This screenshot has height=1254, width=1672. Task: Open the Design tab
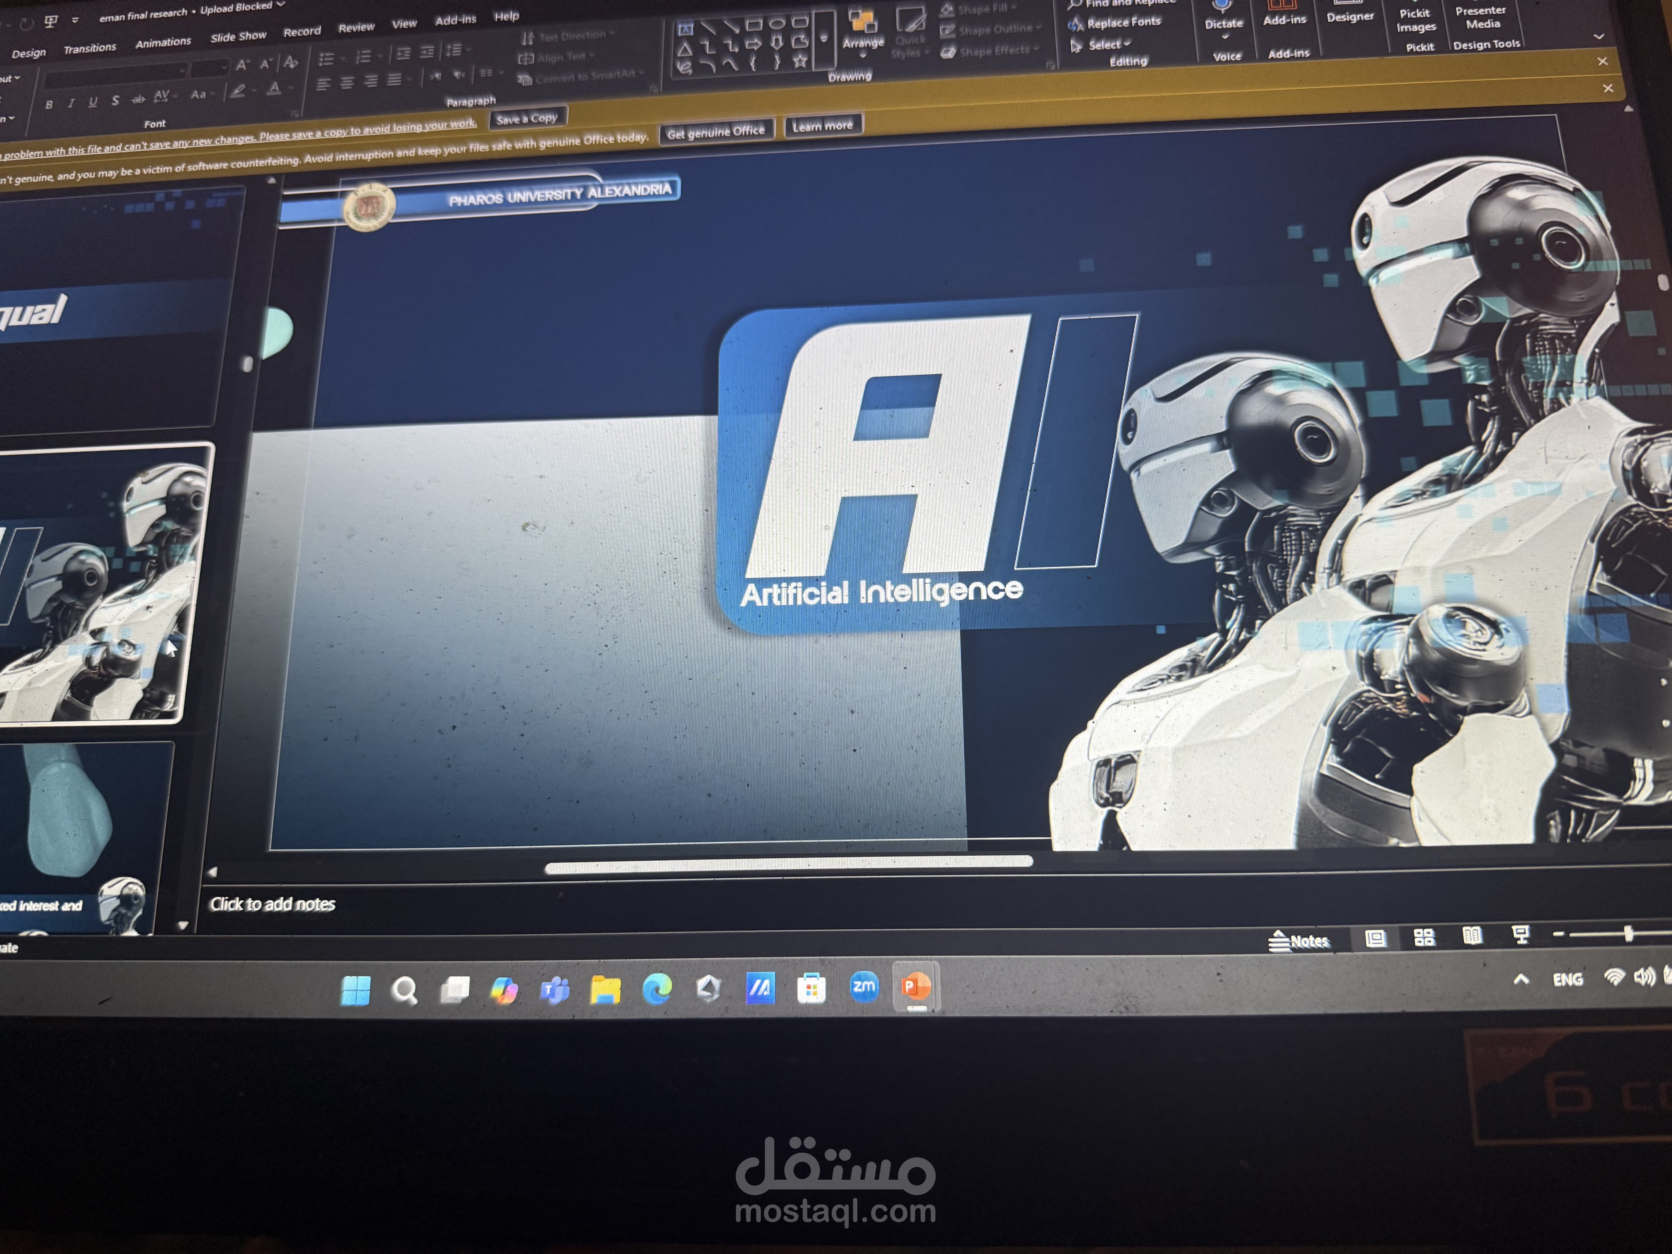point(29,53)
